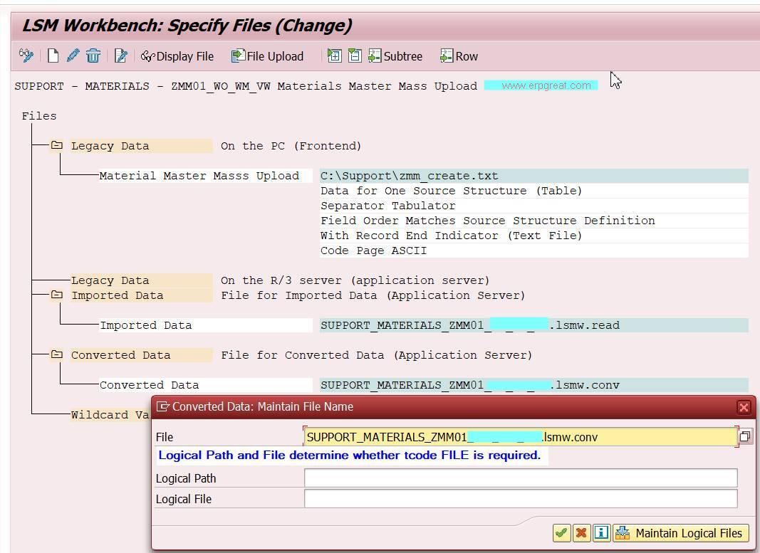Open Display File
760x553 pixels.
point(177,56)
